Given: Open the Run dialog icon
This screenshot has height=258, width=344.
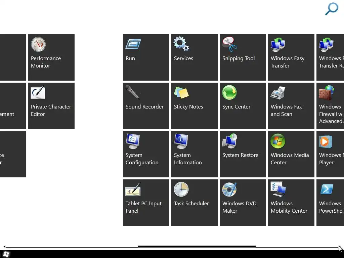Looking at the screenshot, I should 133,44.
